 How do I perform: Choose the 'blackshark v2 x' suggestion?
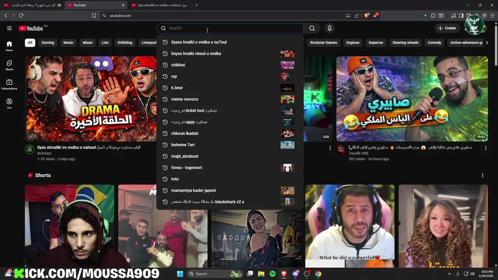230,202
